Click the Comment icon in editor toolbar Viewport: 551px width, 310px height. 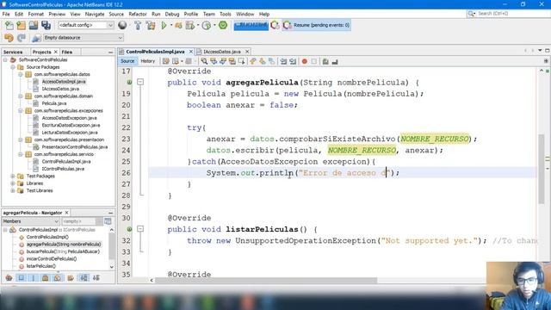click(325, 61)
